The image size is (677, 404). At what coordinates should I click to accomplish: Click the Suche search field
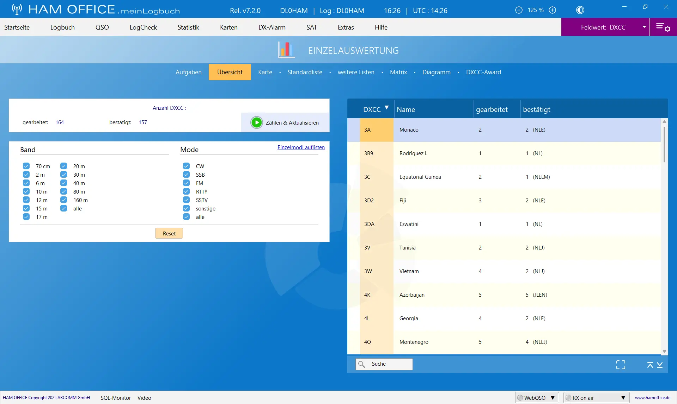(x=384, y=364)
